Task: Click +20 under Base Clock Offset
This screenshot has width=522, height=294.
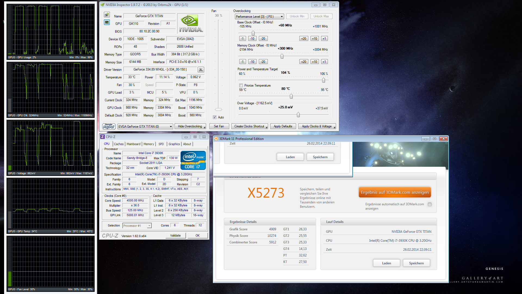Action: coord(304,39)
